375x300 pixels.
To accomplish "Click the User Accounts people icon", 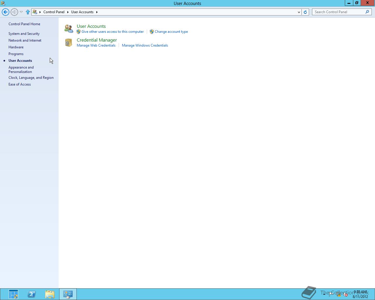I will click(69, 29).
